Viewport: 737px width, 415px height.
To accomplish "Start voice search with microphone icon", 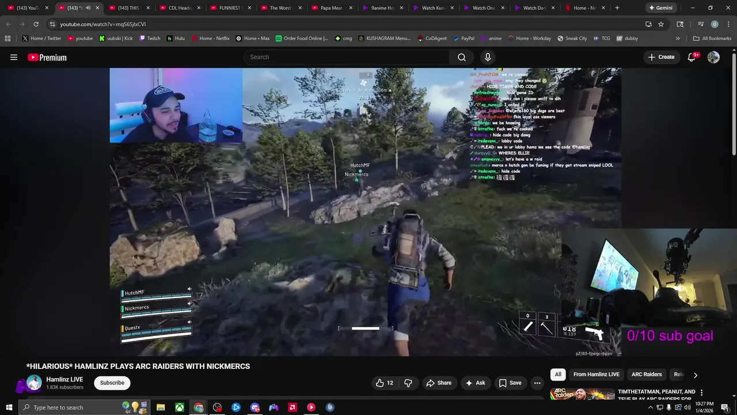I will point(488,57).
